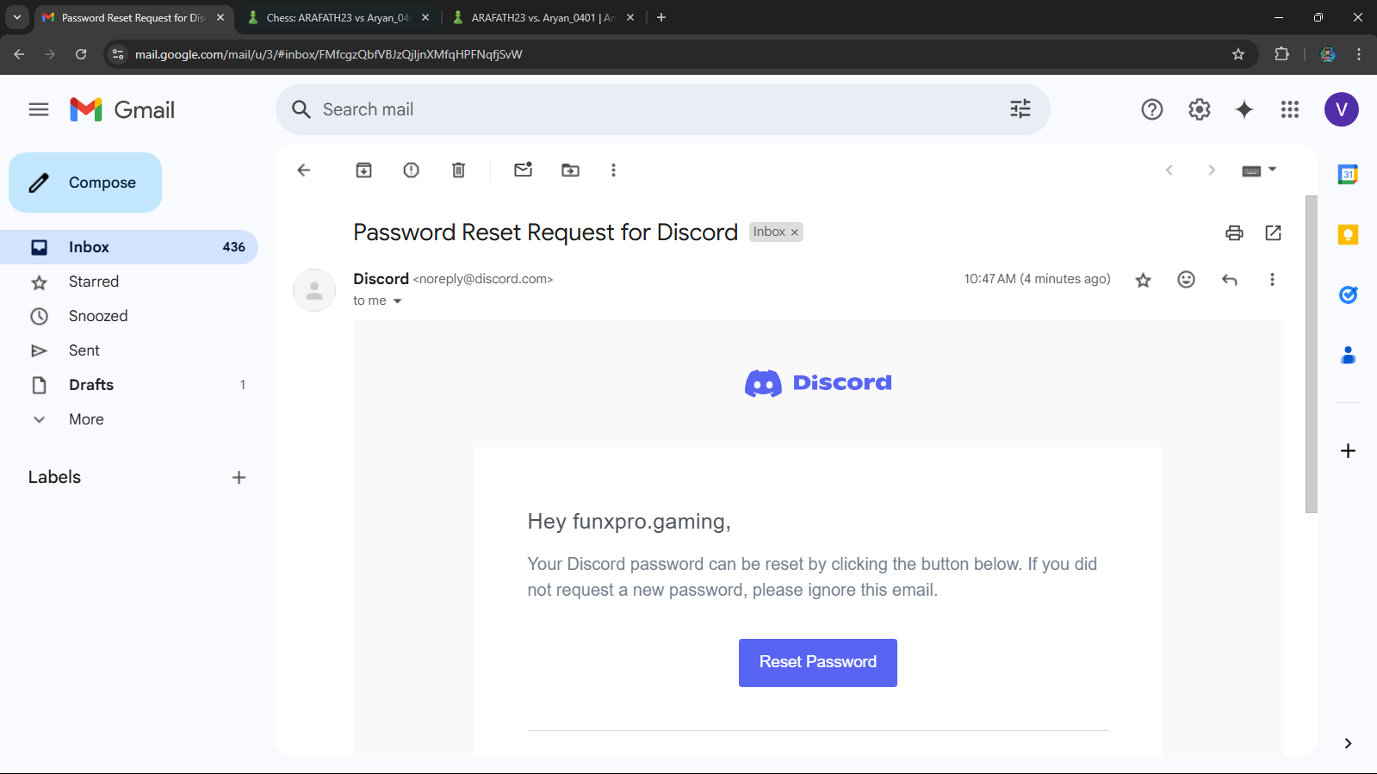Open Google Tasks side panel
1377x774 pixels.
tap(1349, 294)
